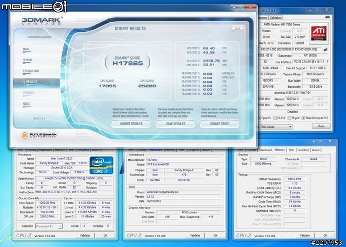Switch to the Validation tab in GPU-Z

coord(275,17)
